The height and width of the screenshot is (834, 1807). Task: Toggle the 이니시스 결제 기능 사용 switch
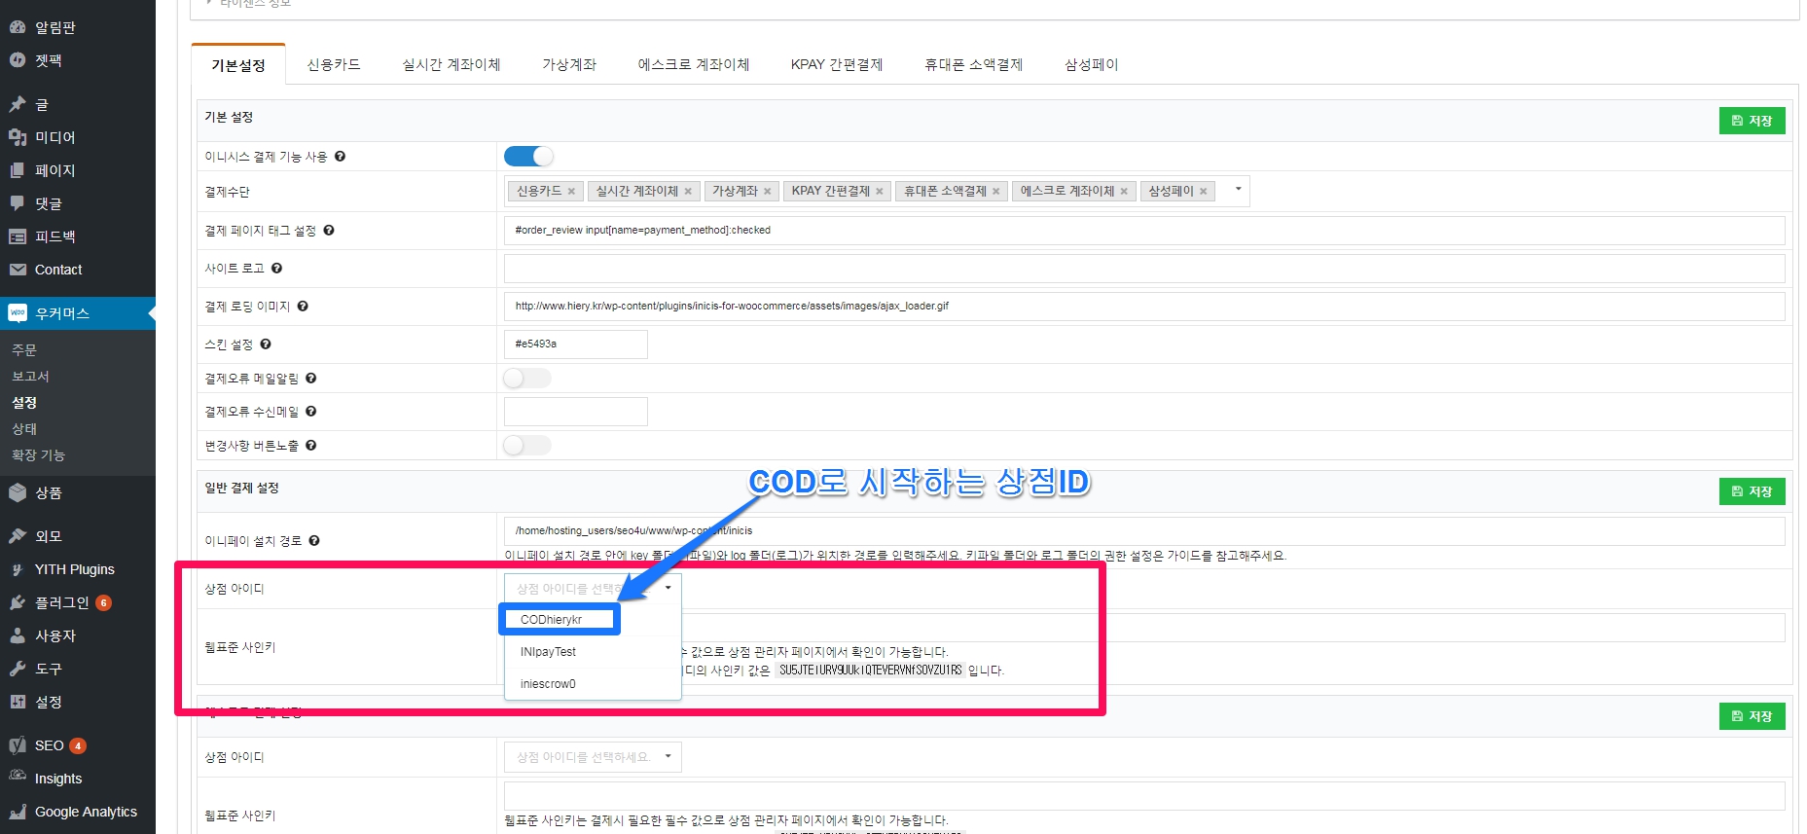(x=528, y=156)
